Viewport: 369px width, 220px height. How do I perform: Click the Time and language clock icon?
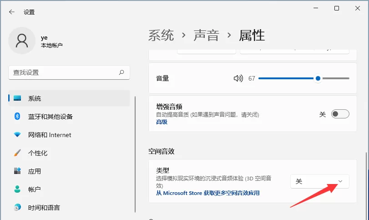[x=17, y=207]
